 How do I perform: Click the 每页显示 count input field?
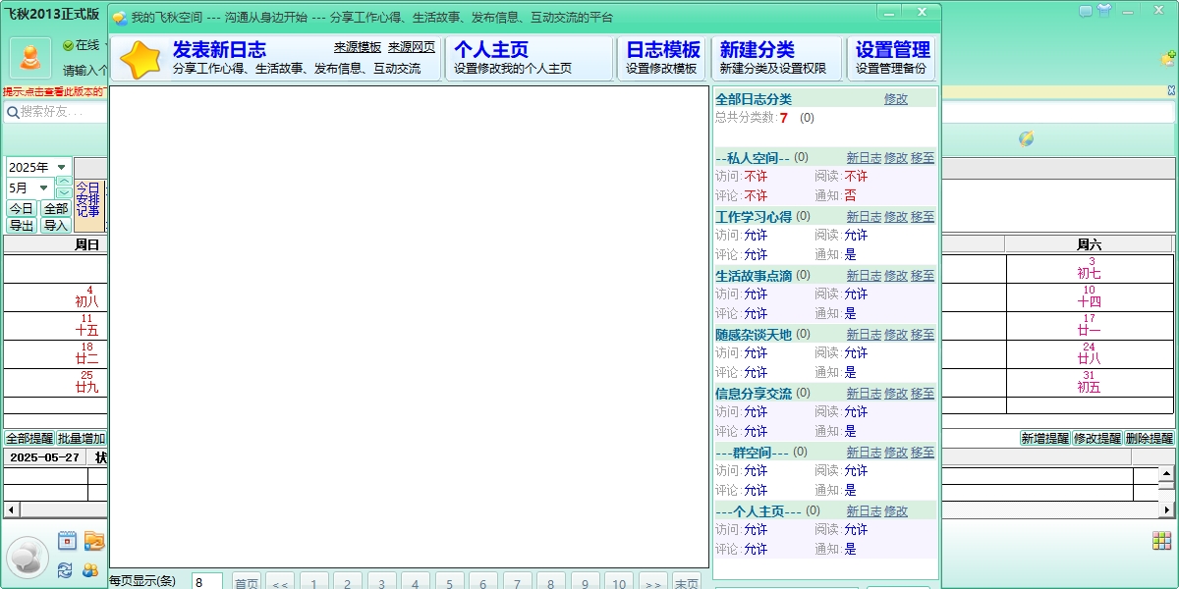[206, 582]
